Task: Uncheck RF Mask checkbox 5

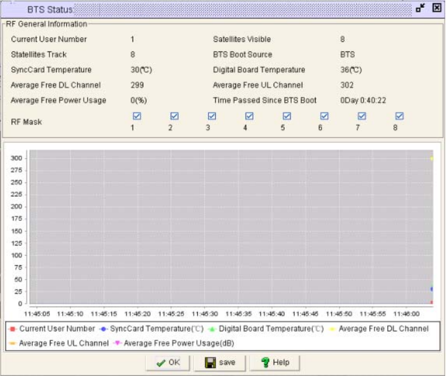Action: (287, 116)
